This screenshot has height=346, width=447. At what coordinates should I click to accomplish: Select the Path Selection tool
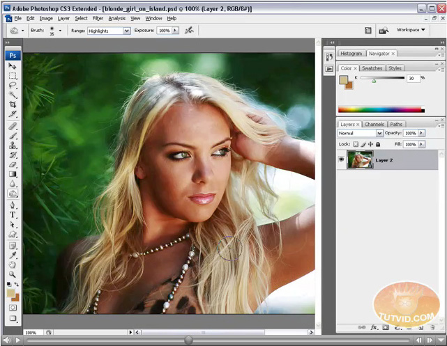[x=13, y=224]
